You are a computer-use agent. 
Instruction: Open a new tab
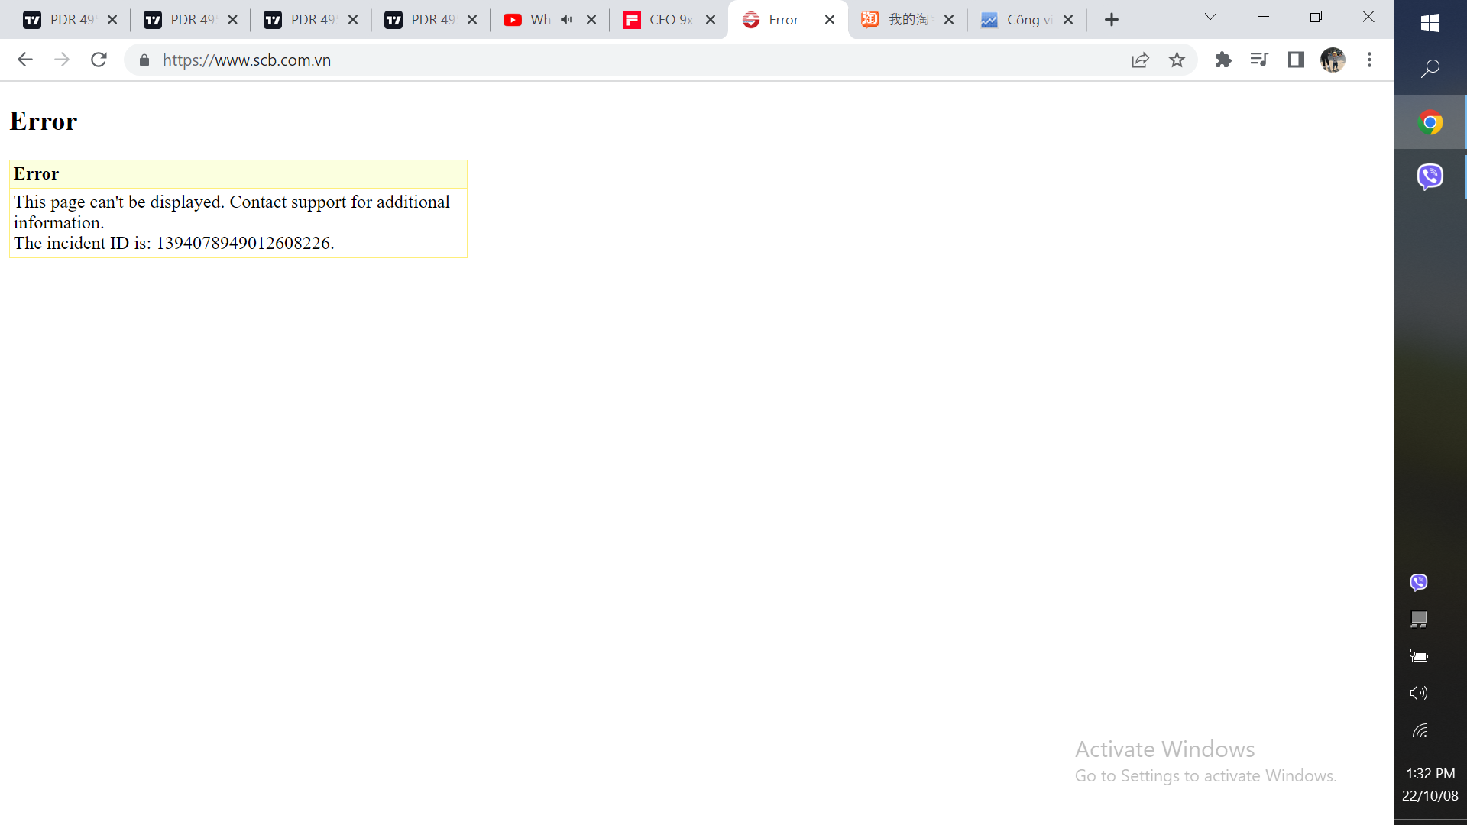tap(1112, 20)
